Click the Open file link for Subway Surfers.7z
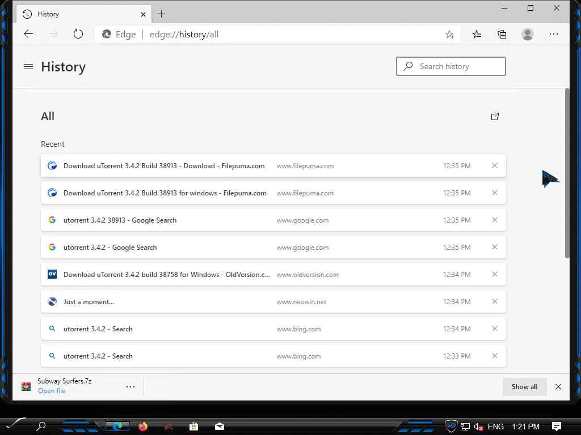This screenshot has height=435, width=581. click(52, 391)
